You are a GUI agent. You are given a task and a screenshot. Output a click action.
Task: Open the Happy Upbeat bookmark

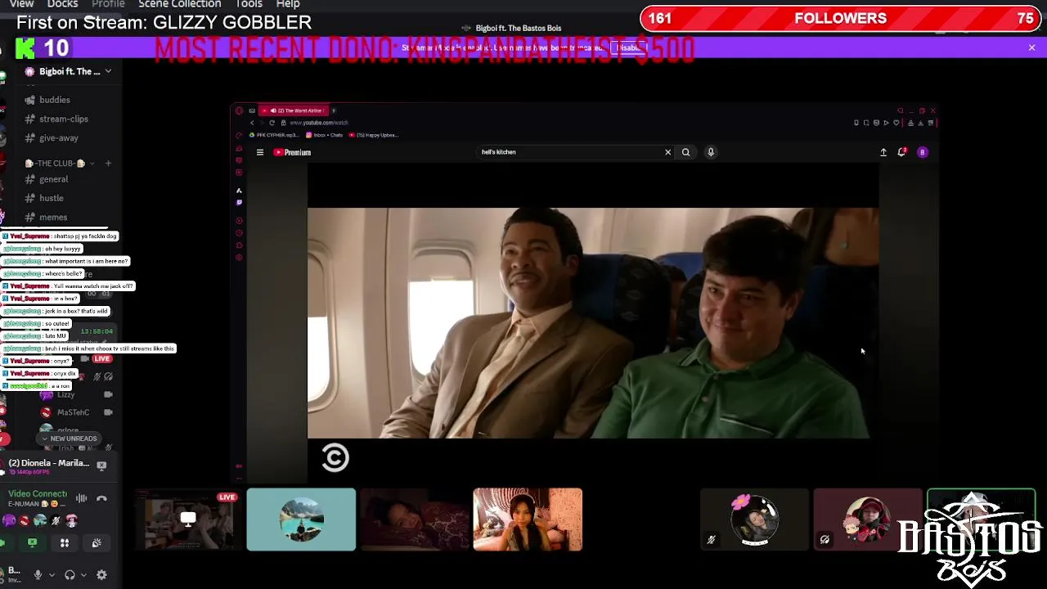click(375, 135)
